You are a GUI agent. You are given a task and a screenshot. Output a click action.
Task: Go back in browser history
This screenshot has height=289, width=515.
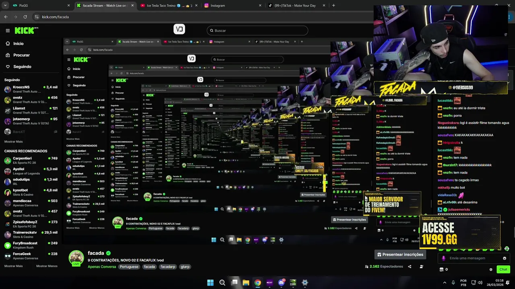(x=6, y=17)
